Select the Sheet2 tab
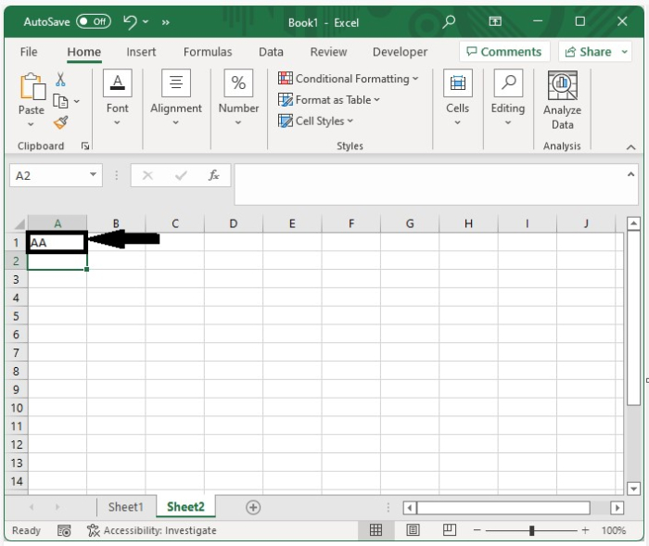649x546 pixels. click(185, 507)
